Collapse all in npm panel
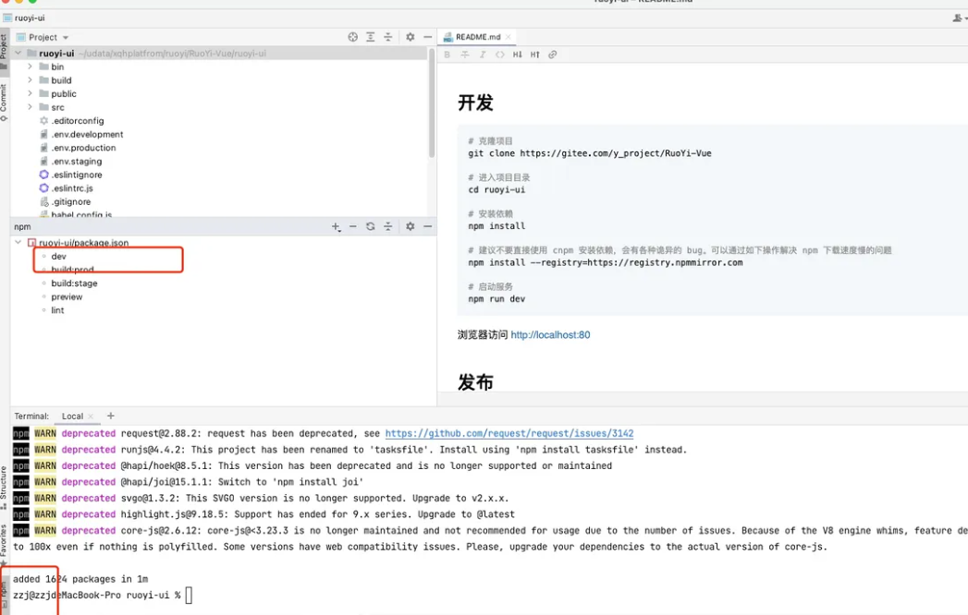Image resolution: width=968 pixels, height=615 pixels. 387,226
